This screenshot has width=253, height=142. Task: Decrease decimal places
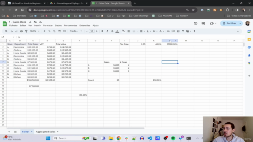point(54,31)
